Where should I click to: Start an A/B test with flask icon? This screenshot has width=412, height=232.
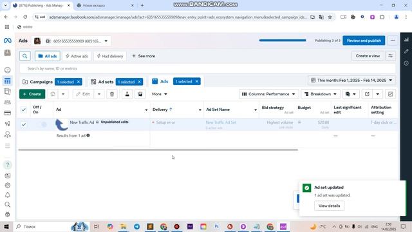click(127, 94)
